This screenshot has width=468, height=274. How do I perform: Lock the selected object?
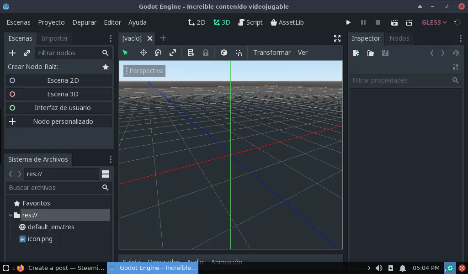pyautogui.click(x=206, y=53)
